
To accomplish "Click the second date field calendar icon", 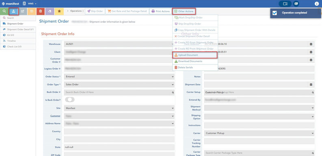I will click(x=311, y=52).
